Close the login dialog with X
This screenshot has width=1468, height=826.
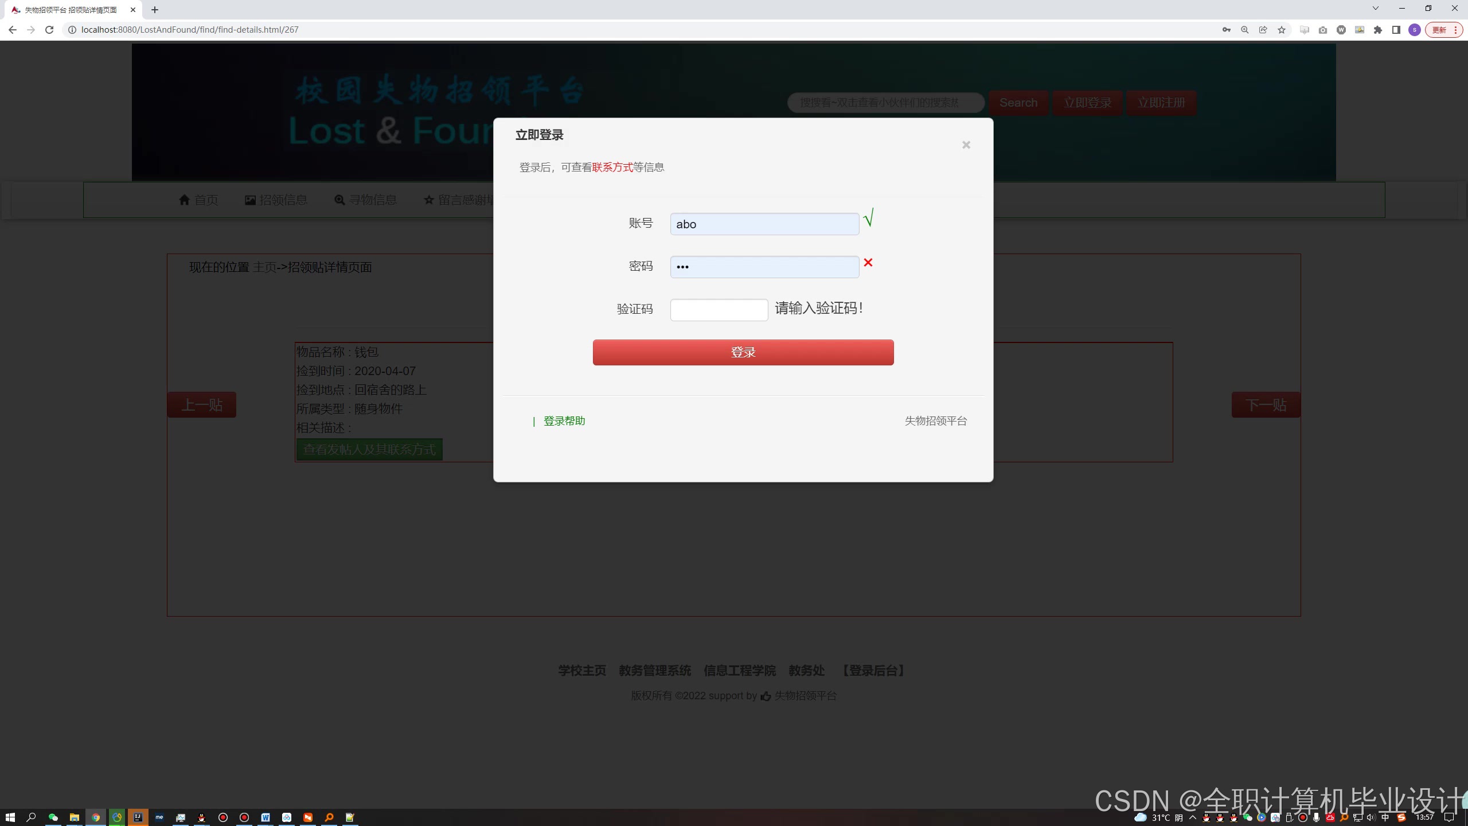click(966, 145)
